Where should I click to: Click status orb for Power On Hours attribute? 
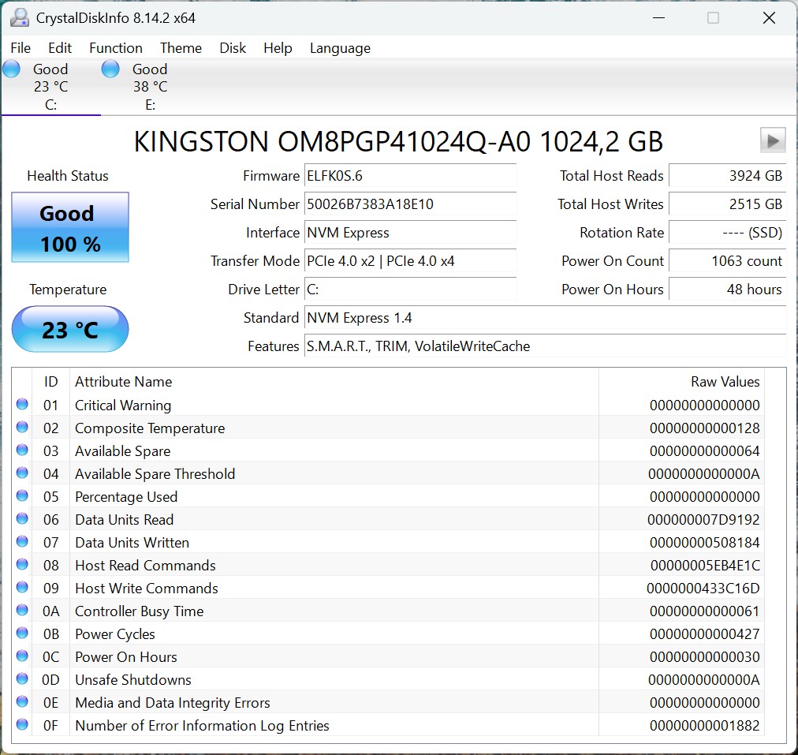(x=22, y=656)
